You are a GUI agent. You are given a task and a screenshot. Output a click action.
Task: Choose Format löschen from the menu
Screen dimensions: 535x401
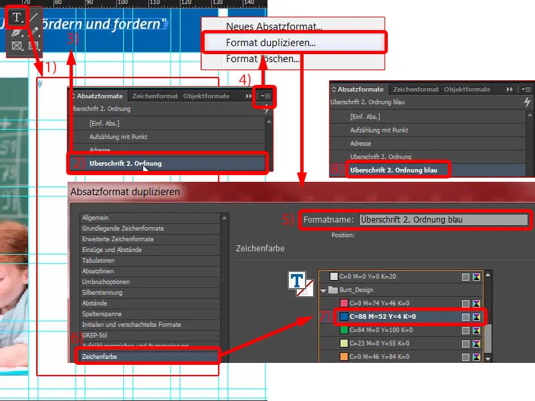[x=263, y=59]
